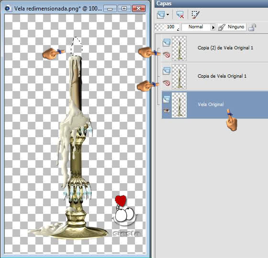Image resolution: width=268 pixels, height=258 pixels.
Task: Select layer name Copia (2) de Vela Original 1
Action: (225, 48)
